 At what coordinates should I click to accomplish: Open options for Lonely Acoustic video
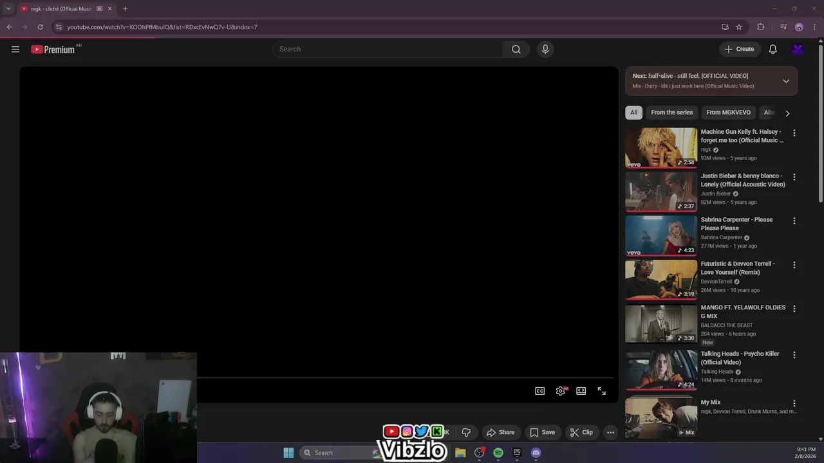(x=794, y=177)
